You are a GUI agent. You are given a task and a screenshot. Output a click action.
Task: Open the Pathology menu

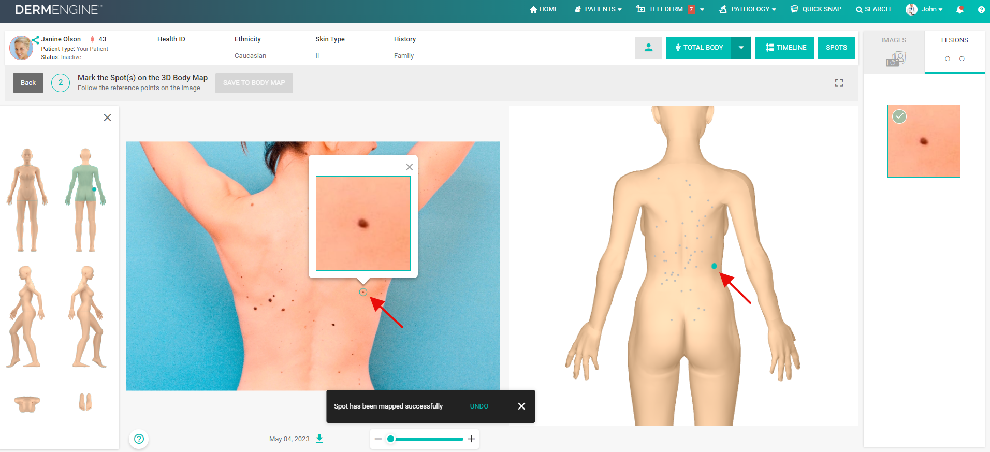pos(748,9)
